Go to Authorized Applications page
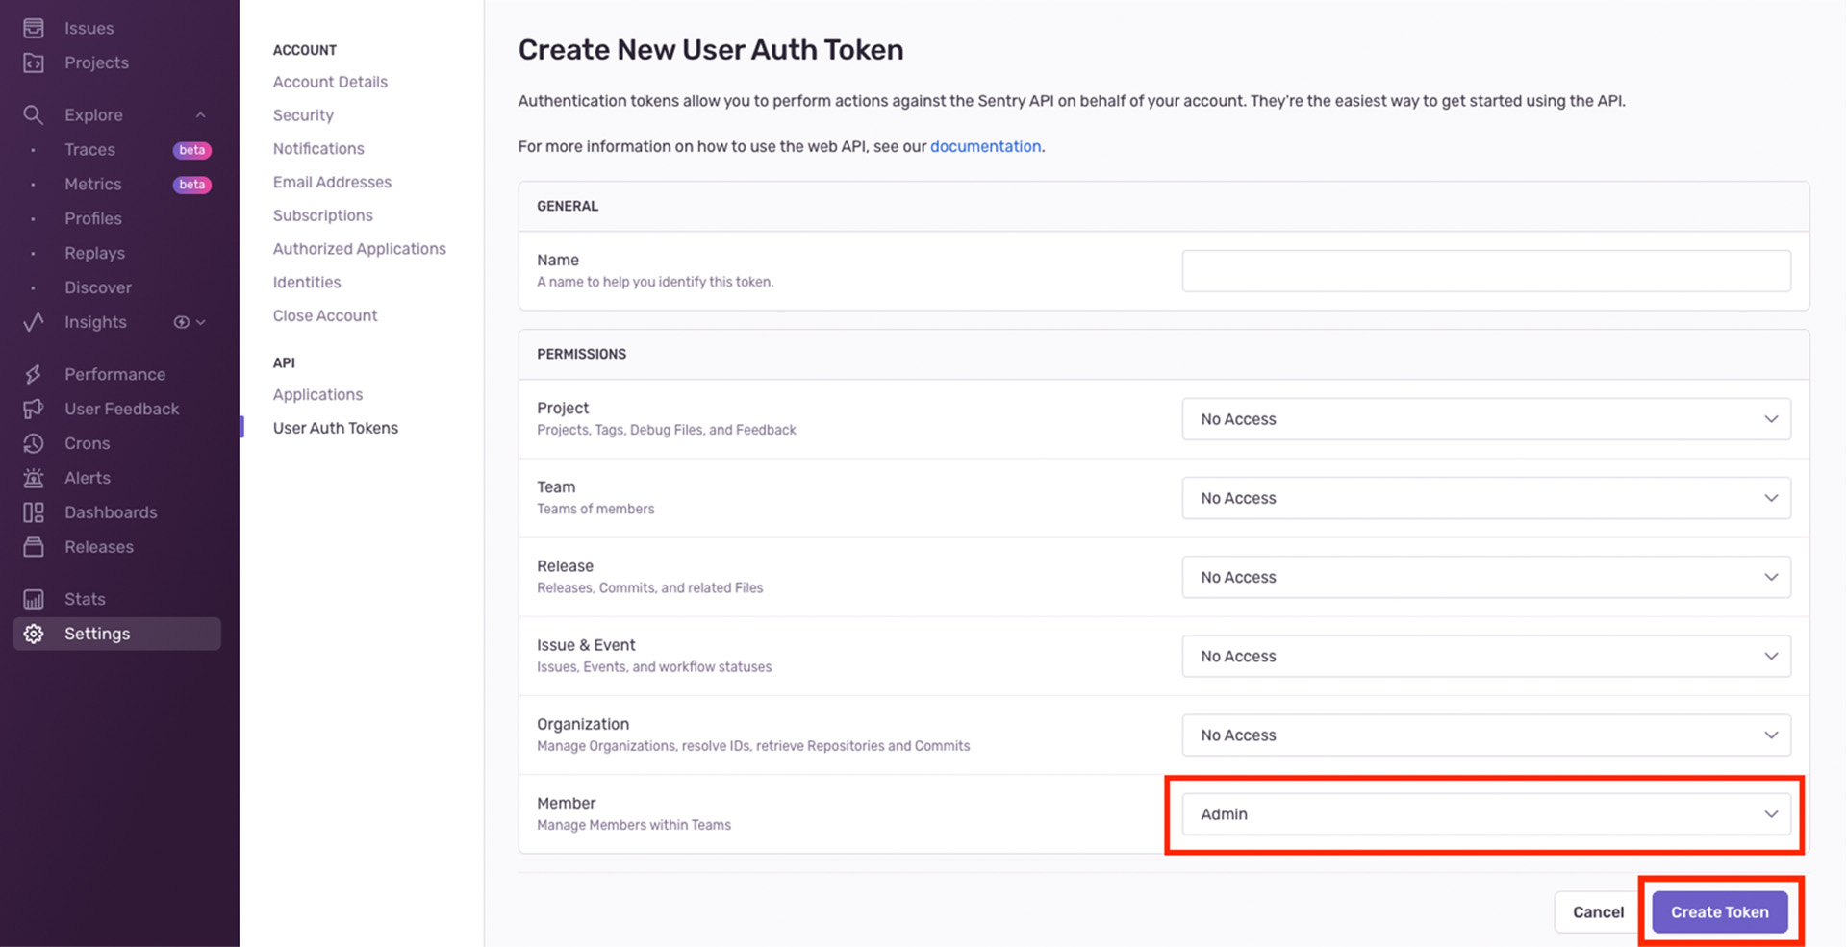 (359, 249)
